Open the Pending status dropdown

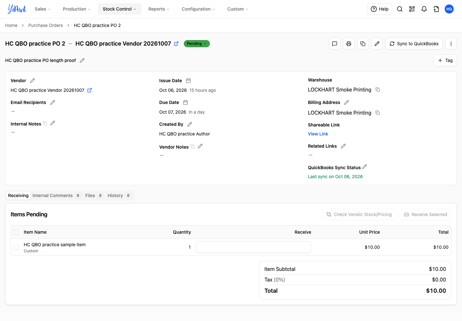(197, 44)
